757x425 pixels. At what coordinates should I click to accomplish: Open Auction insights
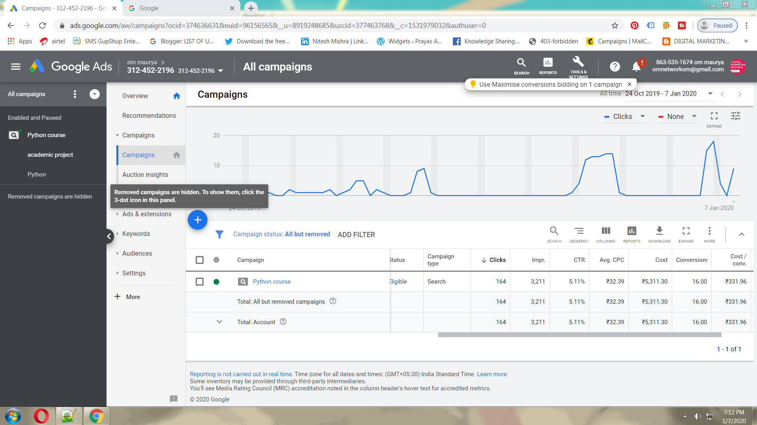(x=145, y=174)
